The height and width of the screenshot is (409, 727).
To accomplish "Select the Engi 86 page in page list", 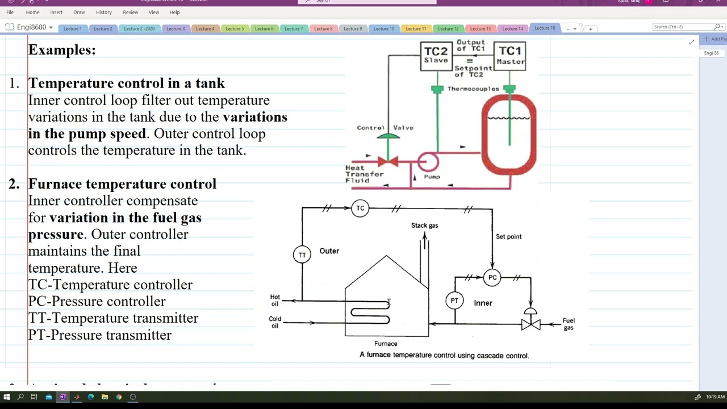I will pyautogui.click(x=712, y=53).
